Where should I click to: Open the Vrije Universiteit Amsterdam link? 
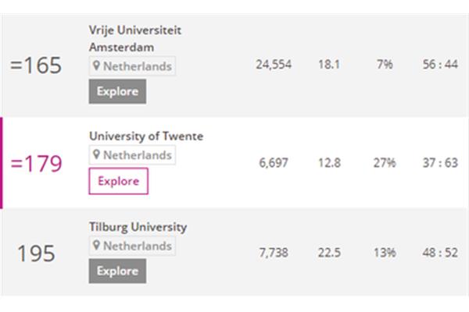(135, 38)
